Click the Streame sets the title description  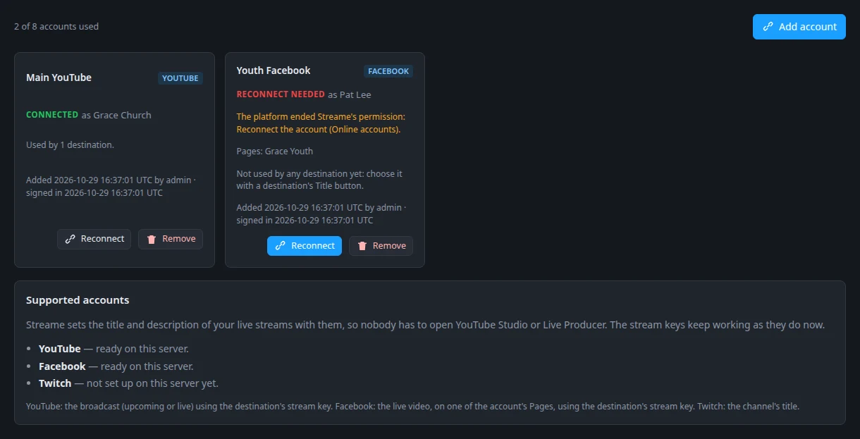[425, 325]
